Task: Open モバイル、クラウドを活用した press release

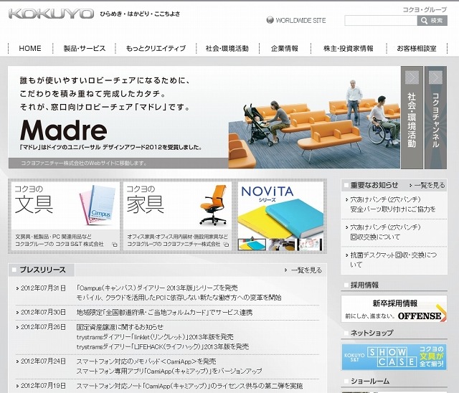Action: [x=179, y=298]
